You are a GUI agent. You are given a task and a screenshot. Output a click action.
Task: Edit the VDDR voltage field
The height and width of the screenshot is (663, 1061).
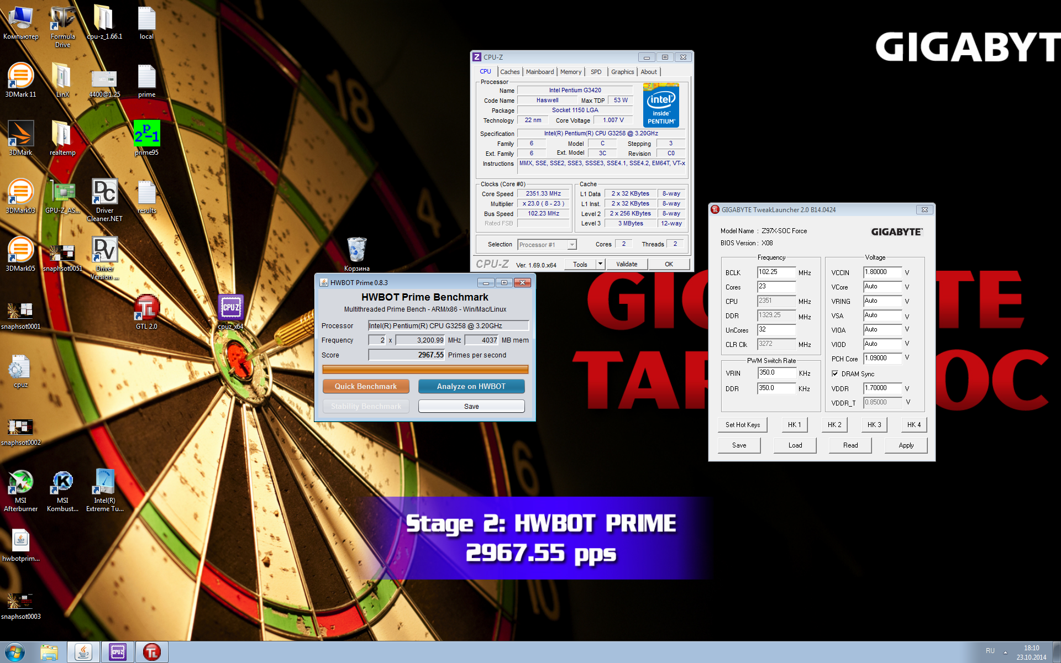(x=883, y=388)
